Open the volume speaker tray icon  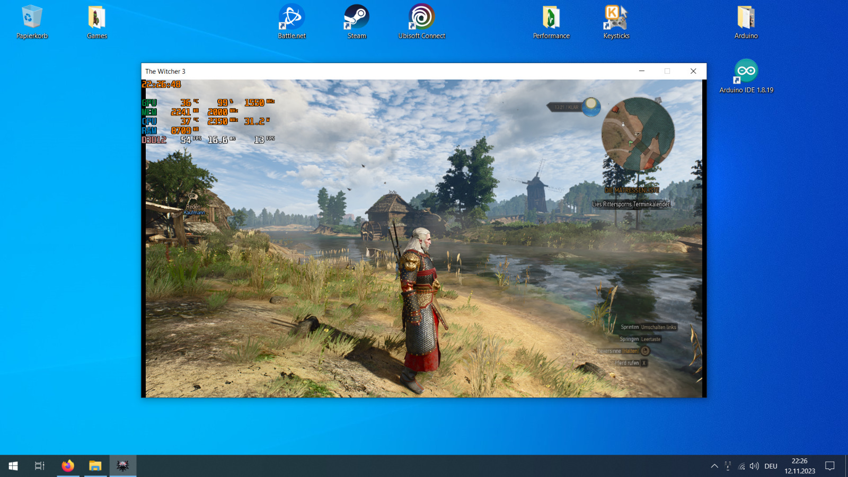pyautogui.click(x=754, y=466)
